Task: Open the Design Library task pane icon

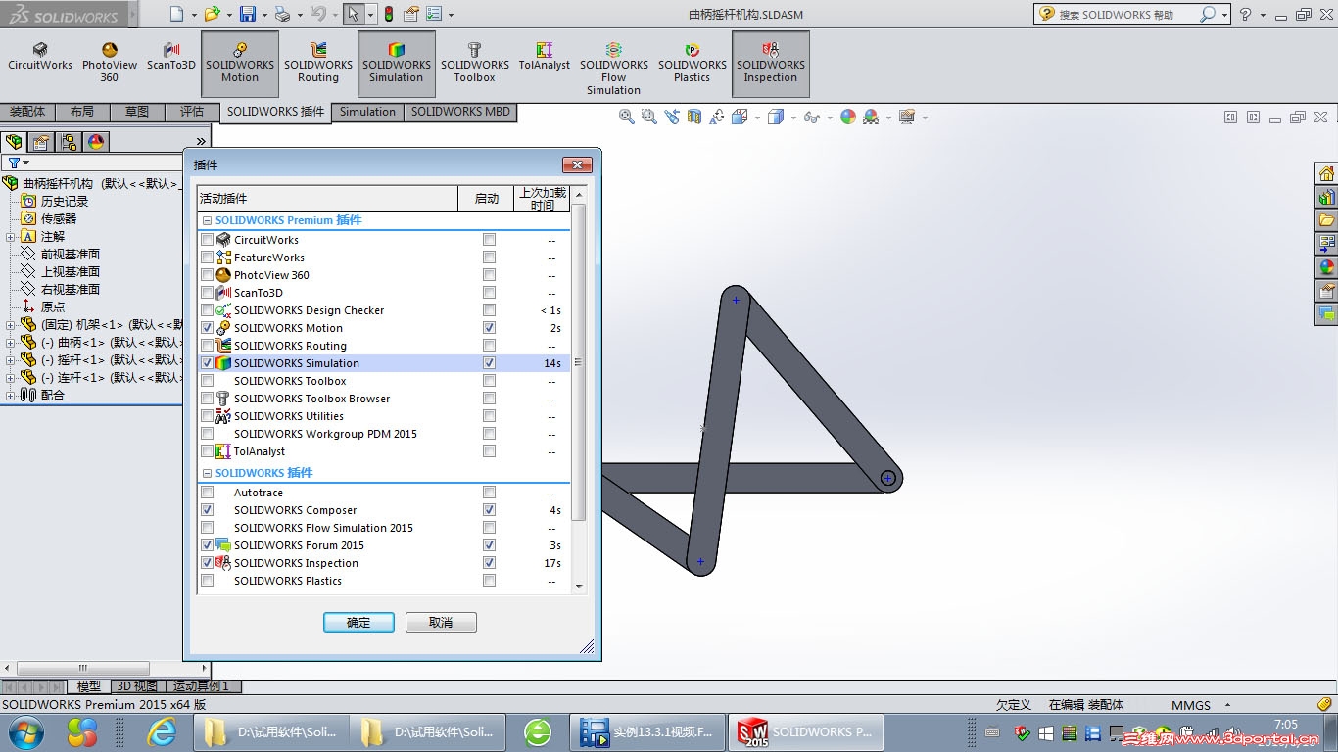Action: [x=1327, y=198]
